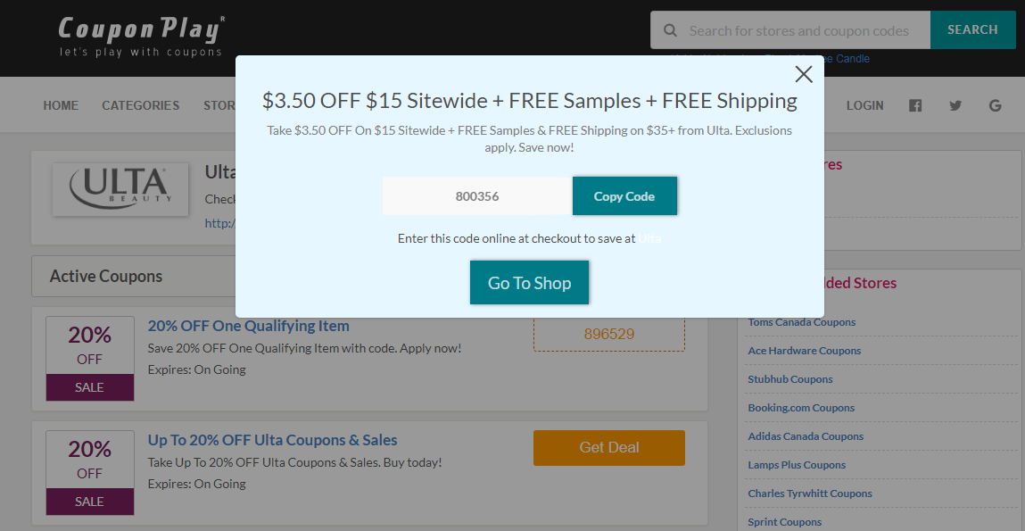
Task: Open the CATEGORIES menu item
Action: [x=141, y=105]
